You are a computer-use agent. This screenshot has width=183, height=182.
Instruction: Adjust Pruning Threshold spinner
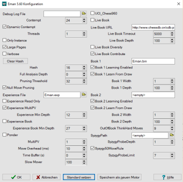click(x=84, y=81)
